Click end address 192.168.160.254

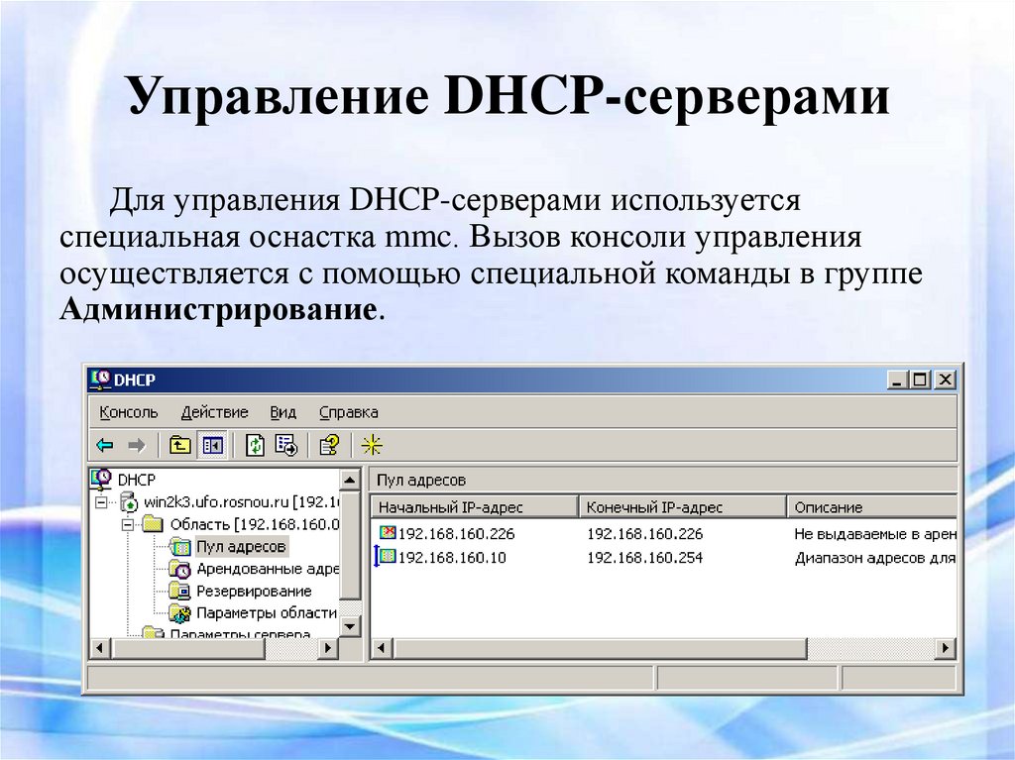pyautogui.click(x=644, y=558)
